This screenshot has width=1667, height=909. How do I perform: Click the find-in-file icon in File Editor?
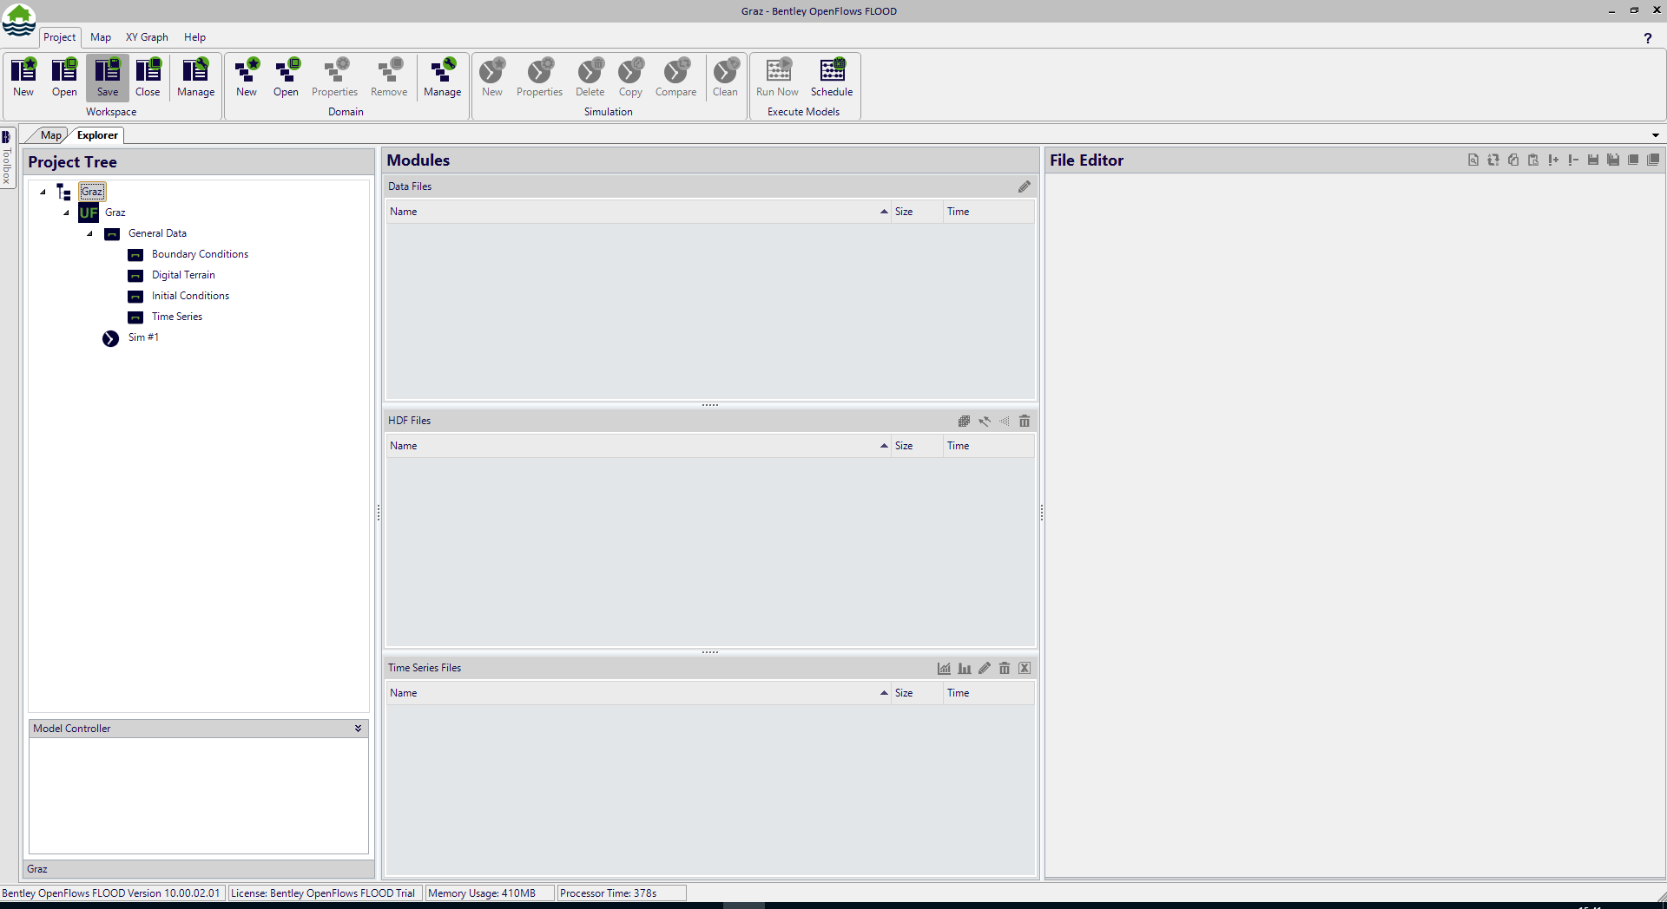[1473, 160]
